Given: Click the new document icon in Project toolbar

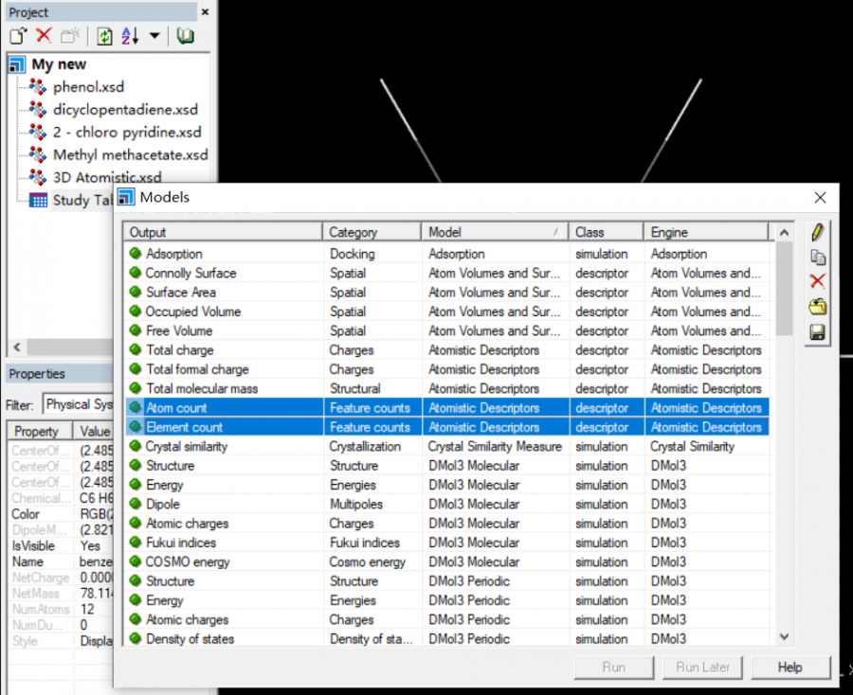Looking at the screenshot, I should pos(19,36).
